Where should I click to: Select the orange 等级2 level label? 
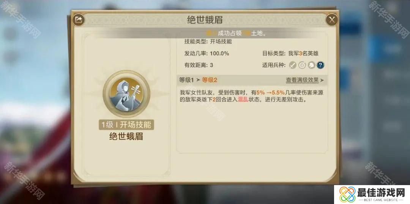210,80
